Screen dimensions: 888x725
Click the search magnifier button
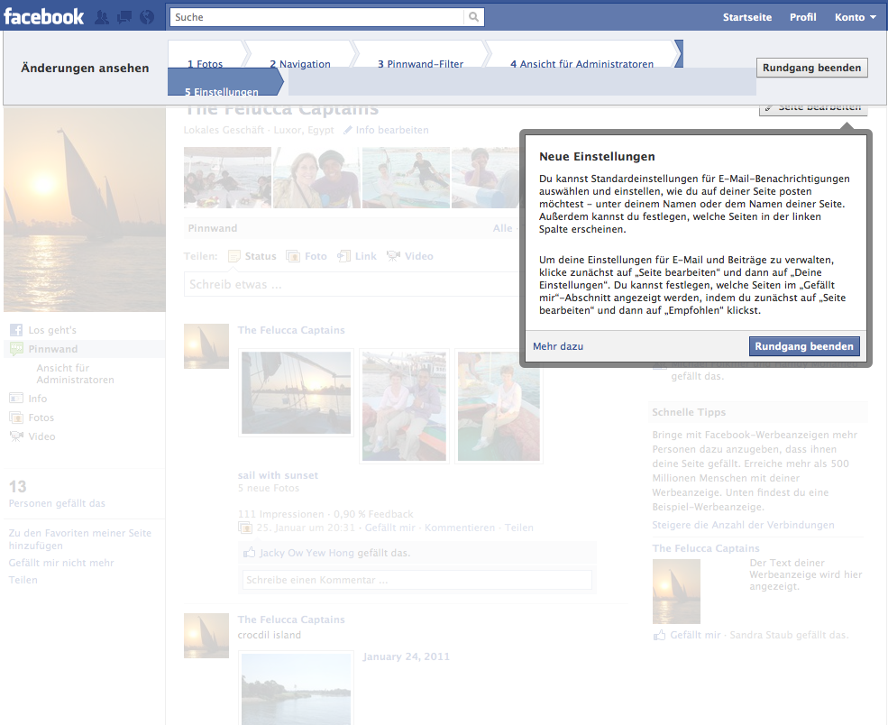tap(473, 17)
